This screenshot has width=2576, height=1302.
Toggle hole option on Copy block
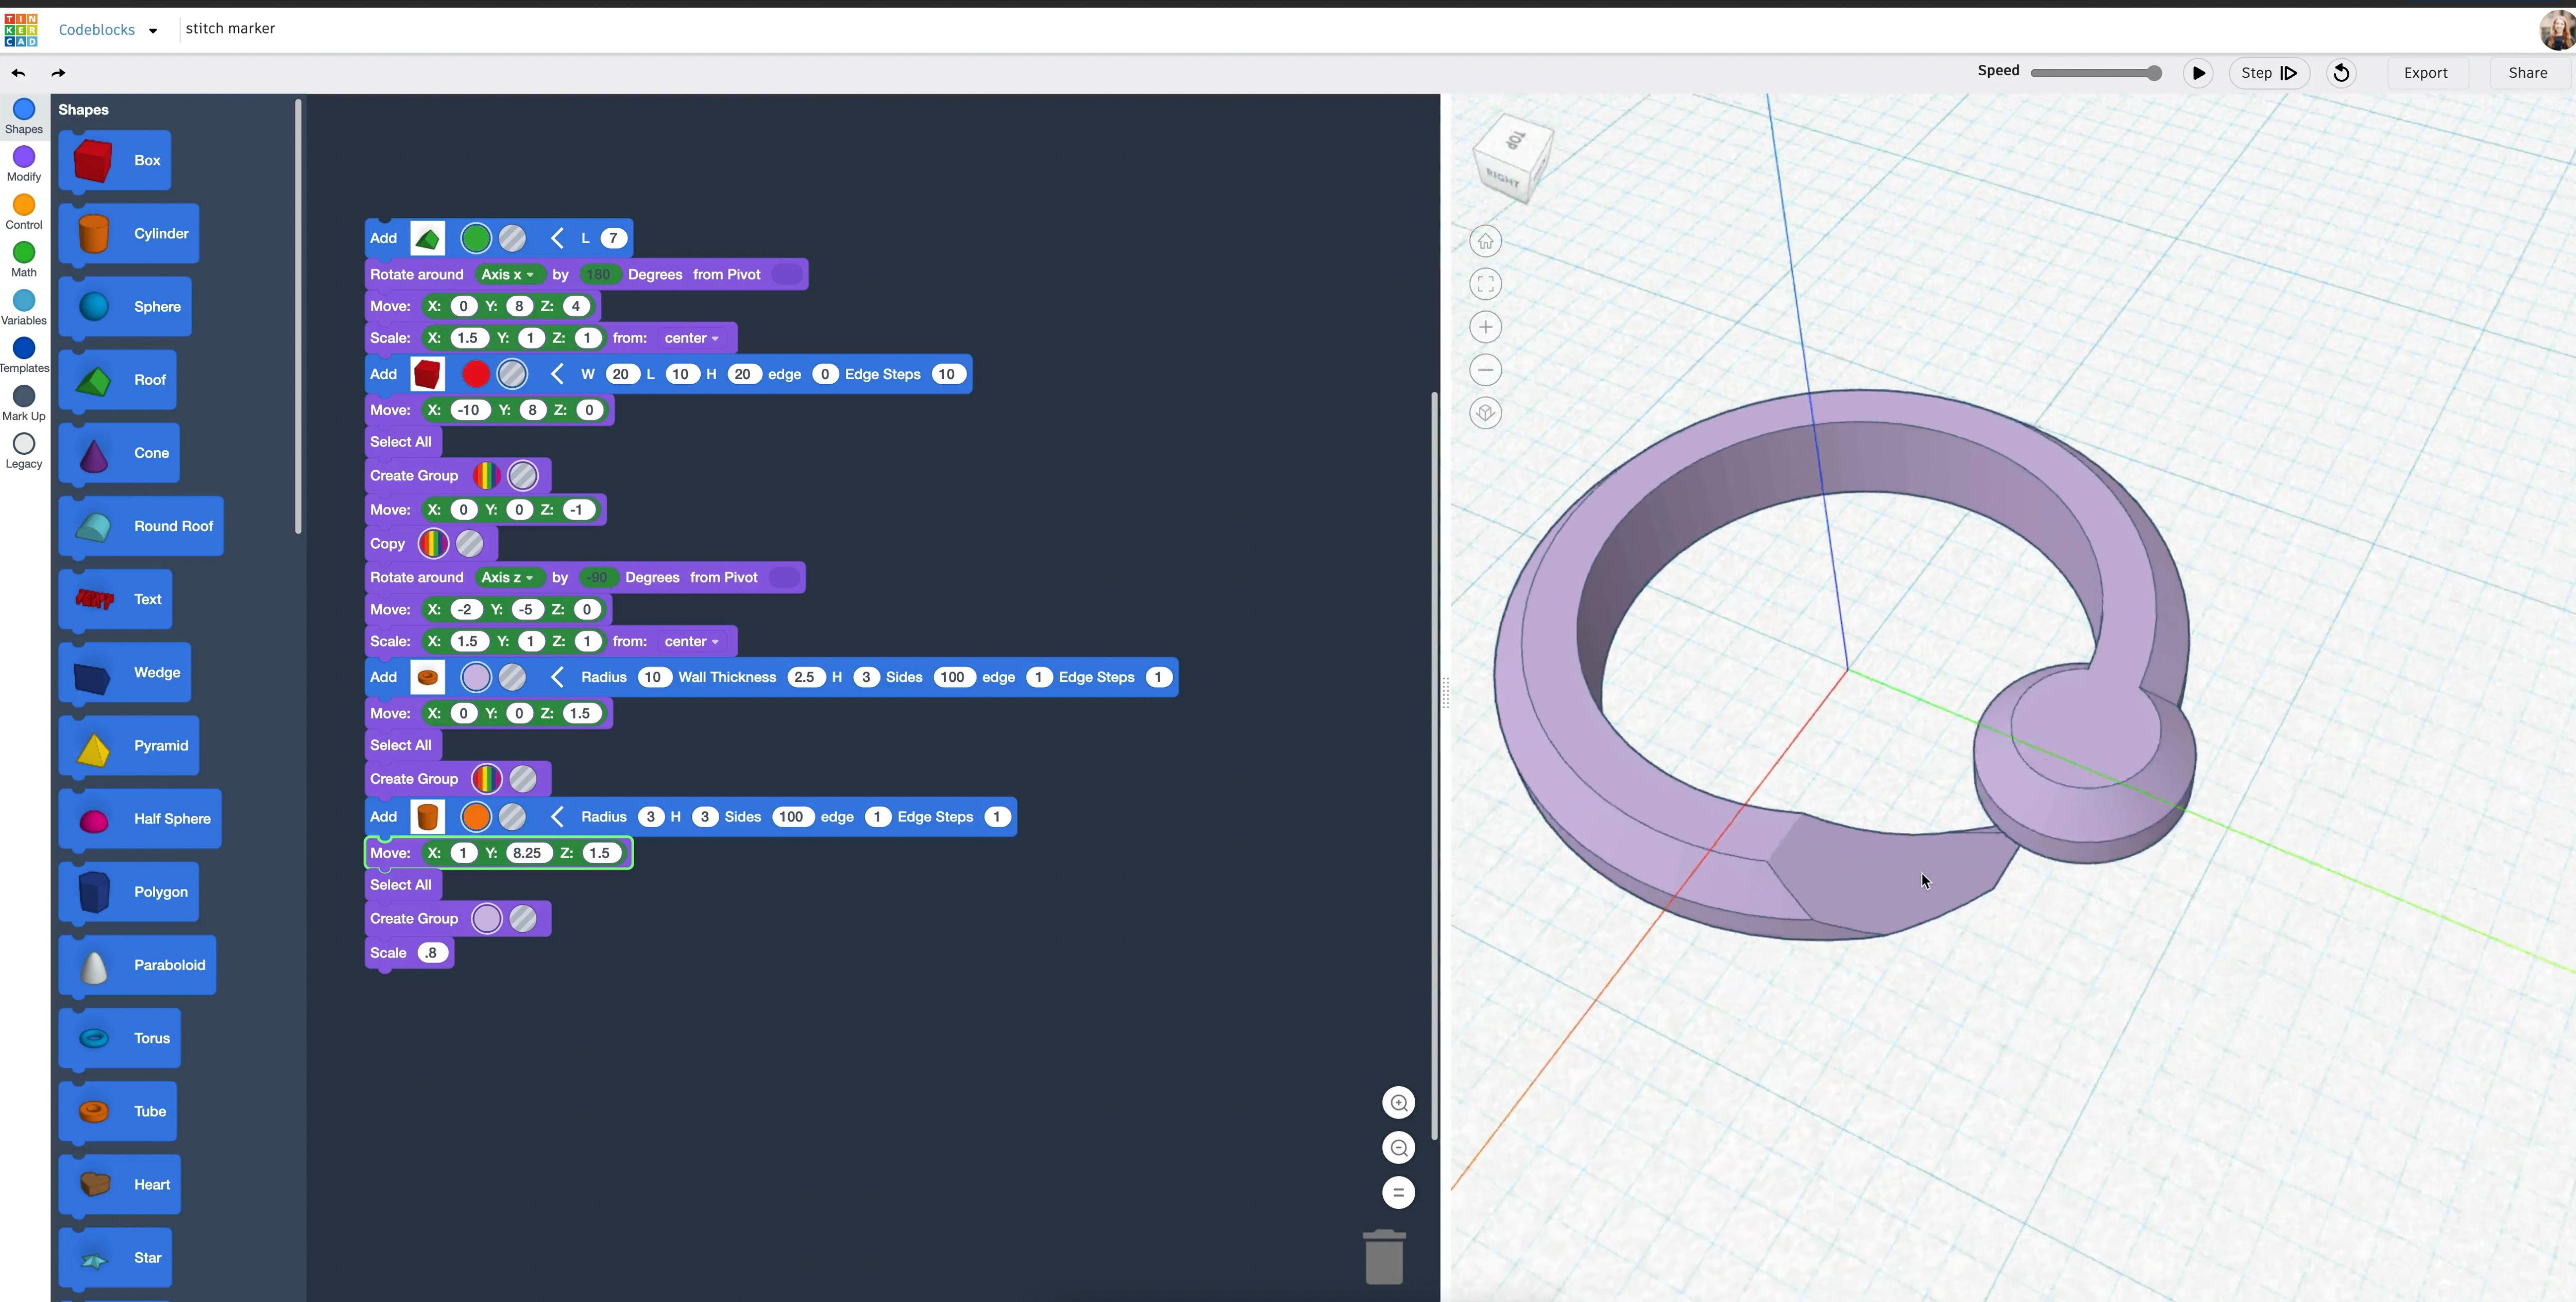click(470, 544)
